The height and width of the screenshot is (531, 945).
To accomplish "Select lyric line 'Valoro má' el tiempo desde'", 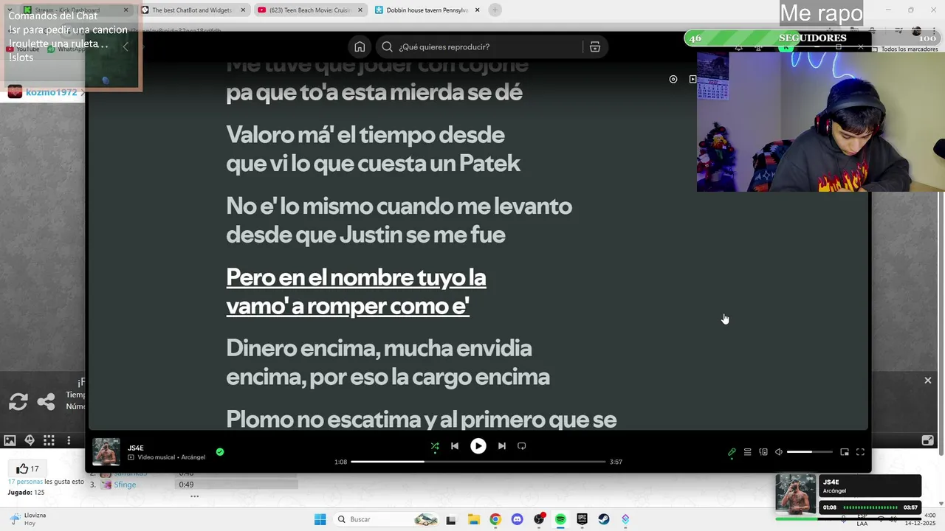I will [x=365, y=135].
